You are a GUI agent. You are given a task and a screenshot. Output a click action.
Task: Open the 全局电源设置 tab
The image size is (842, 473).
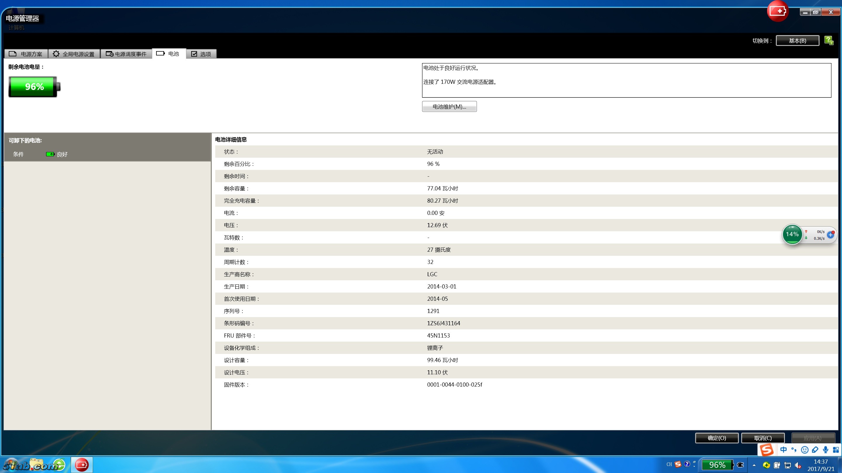point(74,54)
